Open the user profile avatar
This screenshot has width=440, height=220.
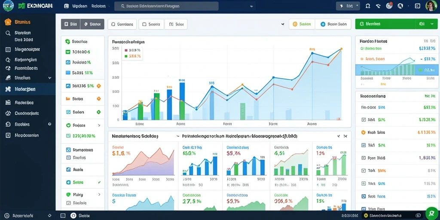tap(431, 6)
